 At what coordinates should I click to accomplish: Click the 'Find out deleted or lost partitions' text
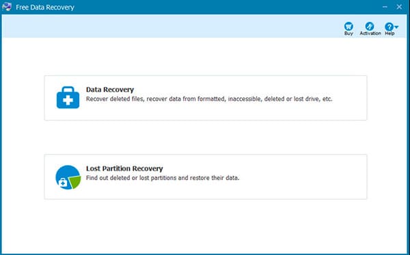tap(163, 178)
